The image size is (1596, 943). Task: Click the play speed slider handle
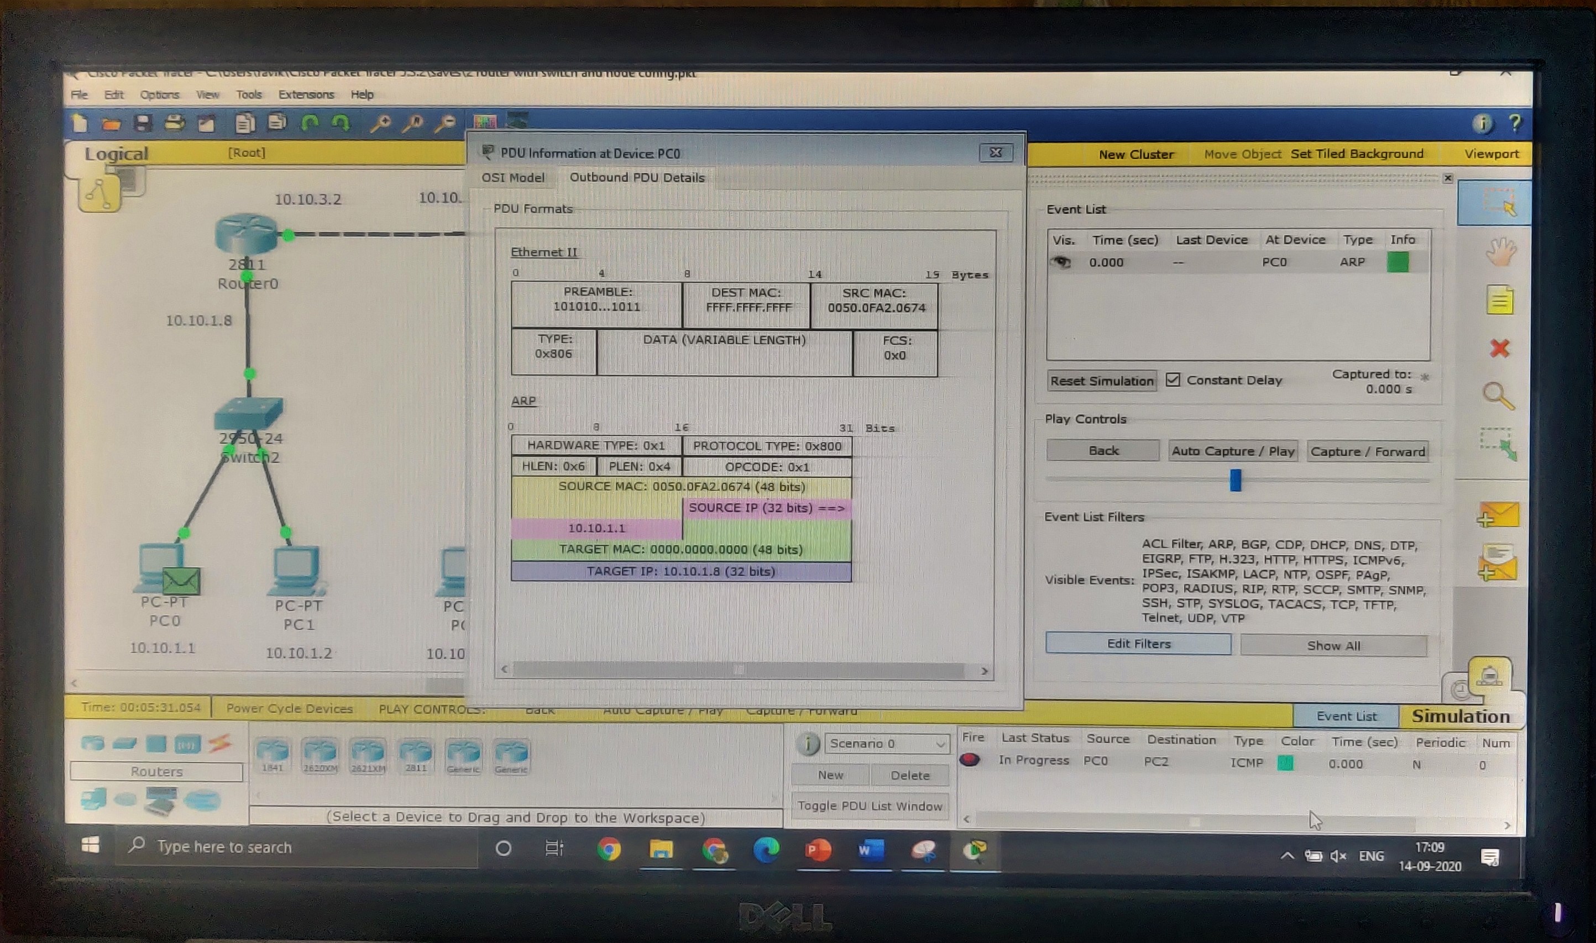(1235, 480)
